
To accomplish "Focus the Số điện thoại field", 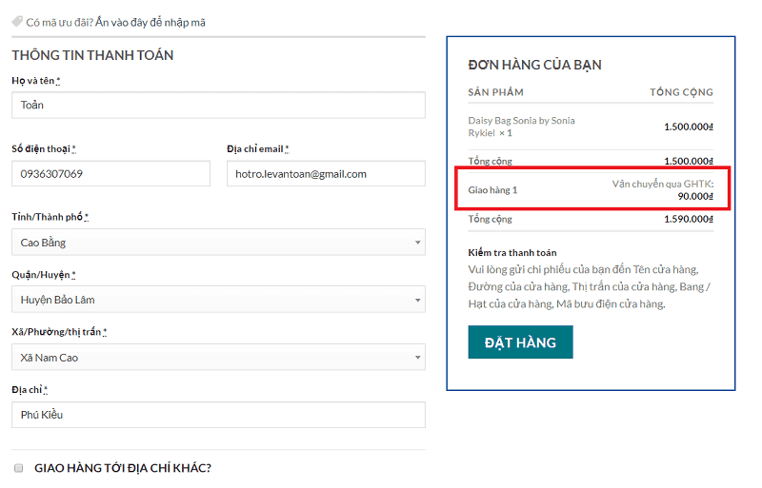I will (x=110, y=173).
